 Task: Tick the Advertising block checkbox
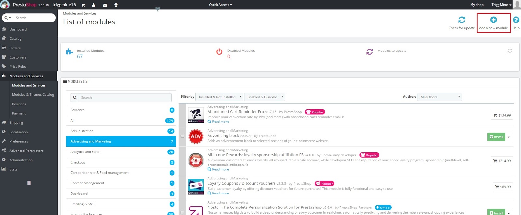pyautogui.click(x=182, y=136)
